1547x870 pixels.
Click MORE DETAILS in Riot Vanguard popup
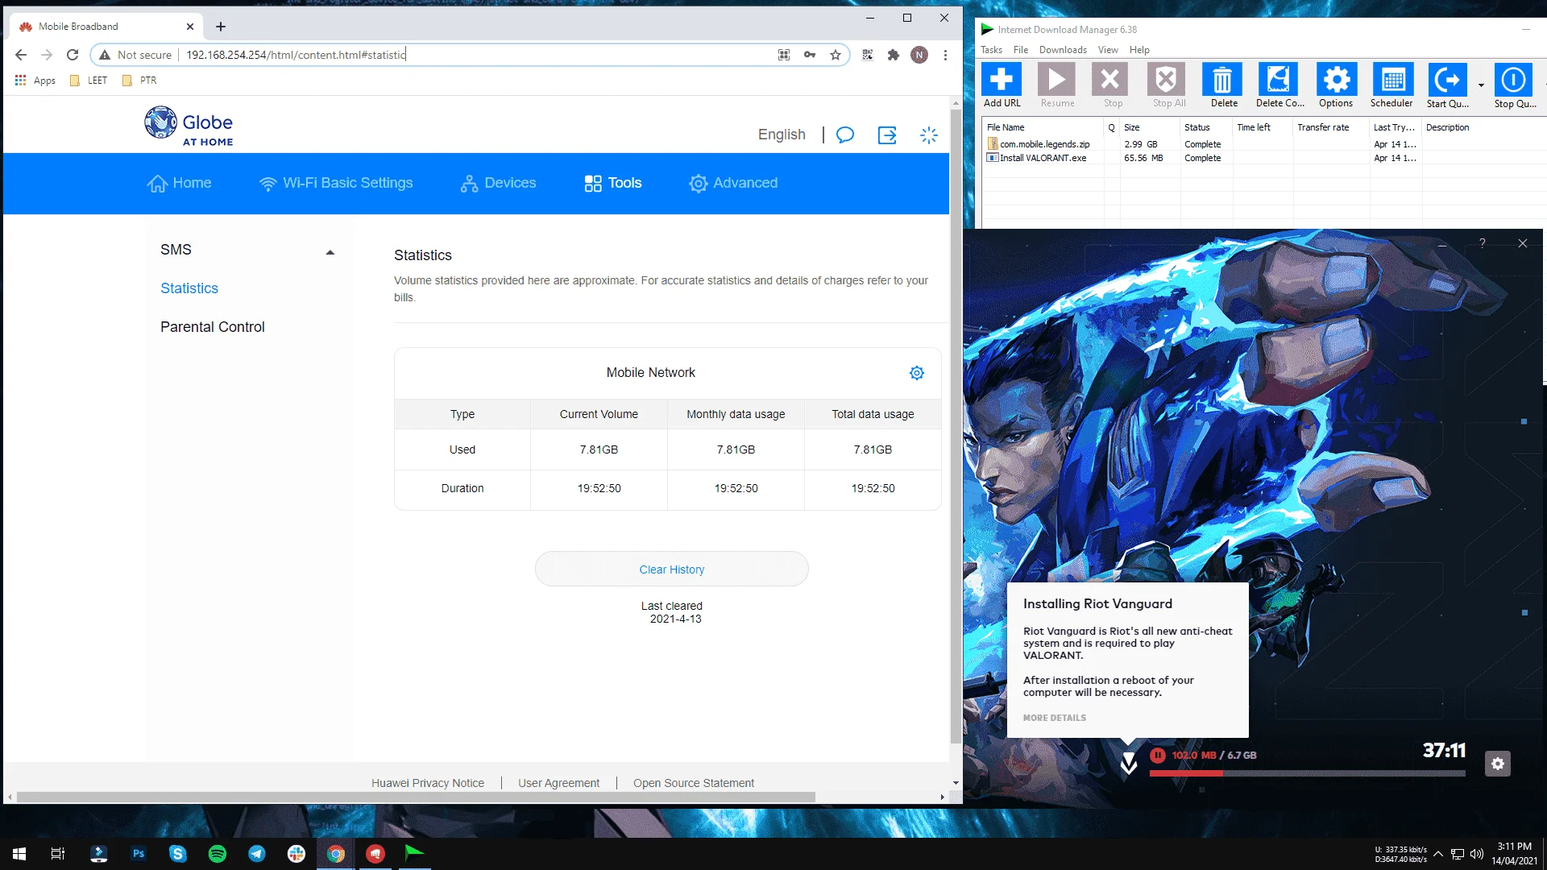click(x=1055, y=718)
